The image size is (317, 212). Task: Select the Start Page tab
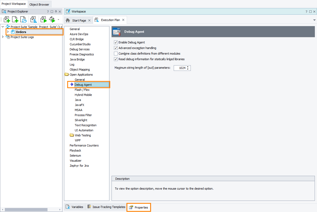(x=79, y=20)
